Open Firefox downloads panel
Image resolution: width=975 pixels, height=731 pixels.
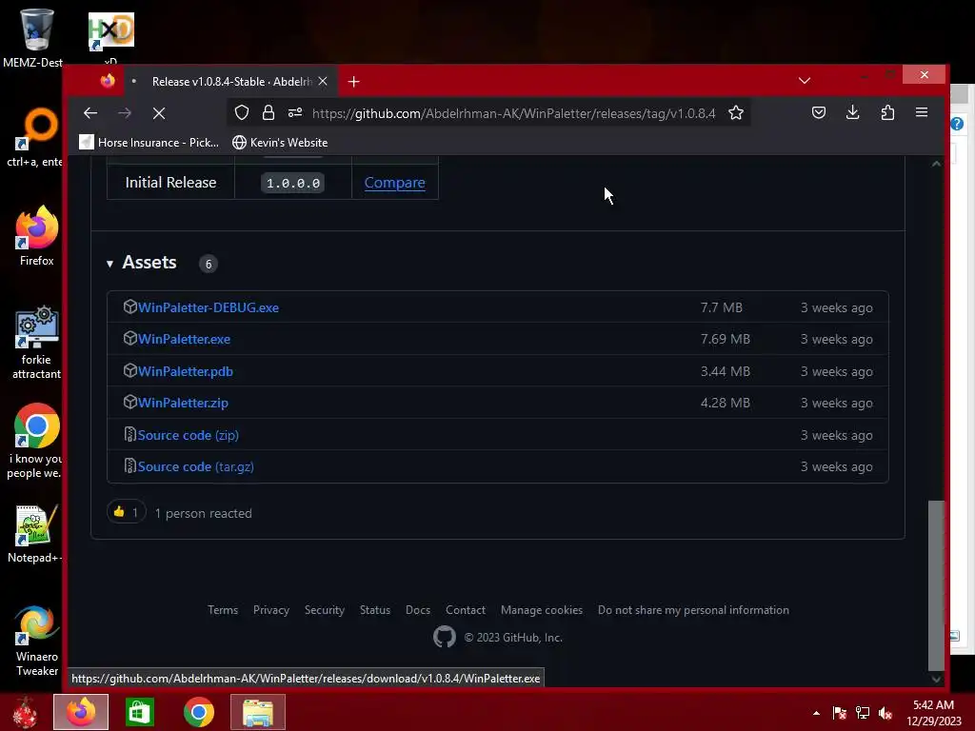point(852,112)
